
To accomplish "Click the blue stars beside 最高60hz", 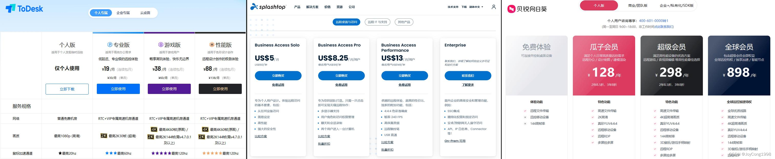I will coord(111,153).
